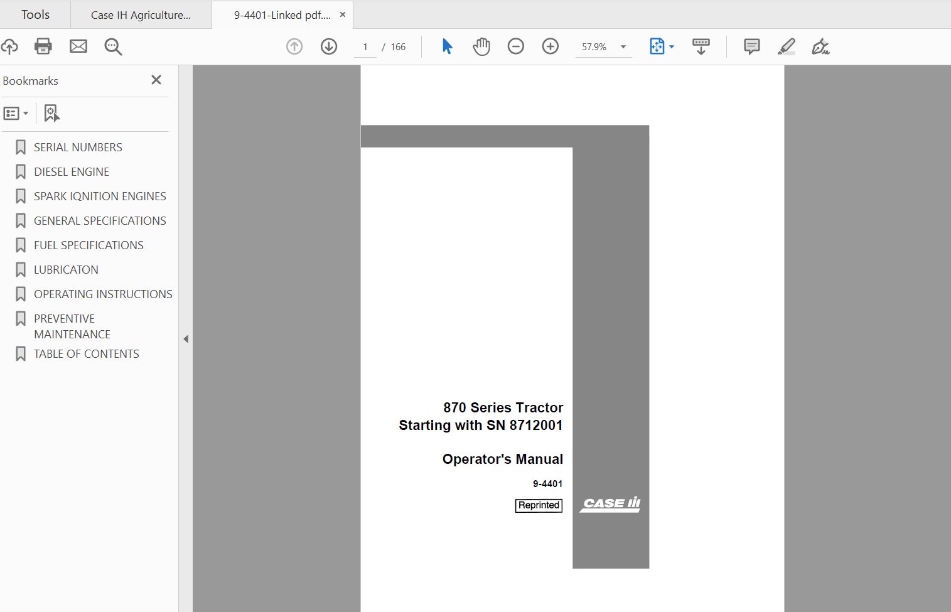This screenshot has height=612, width=951.
Task: Click the bookmark icon beside FUEL SPECIFICATIONS
Action: [x=21, y=245]
